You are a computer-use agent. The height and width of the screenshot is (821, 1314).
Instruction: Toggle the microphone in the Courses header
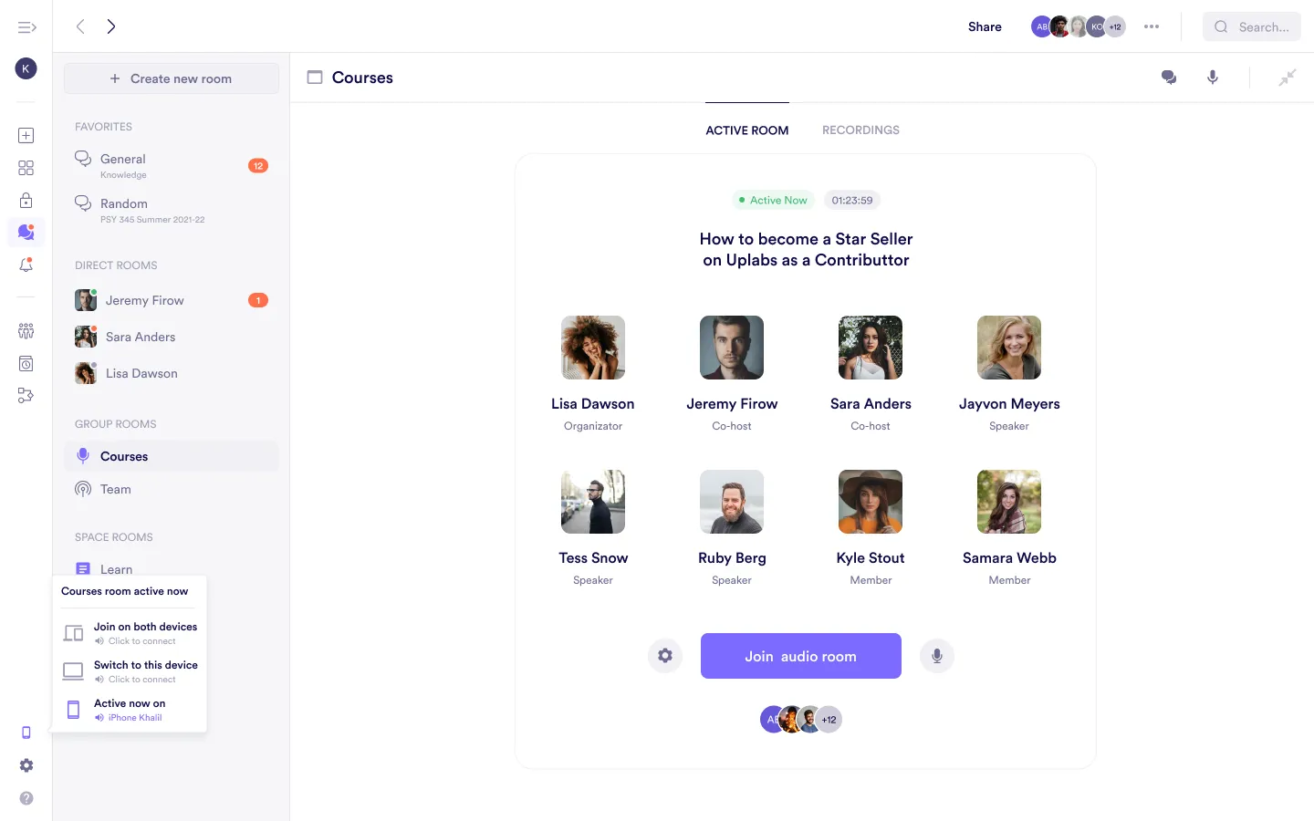click(x=1213, y=78)
